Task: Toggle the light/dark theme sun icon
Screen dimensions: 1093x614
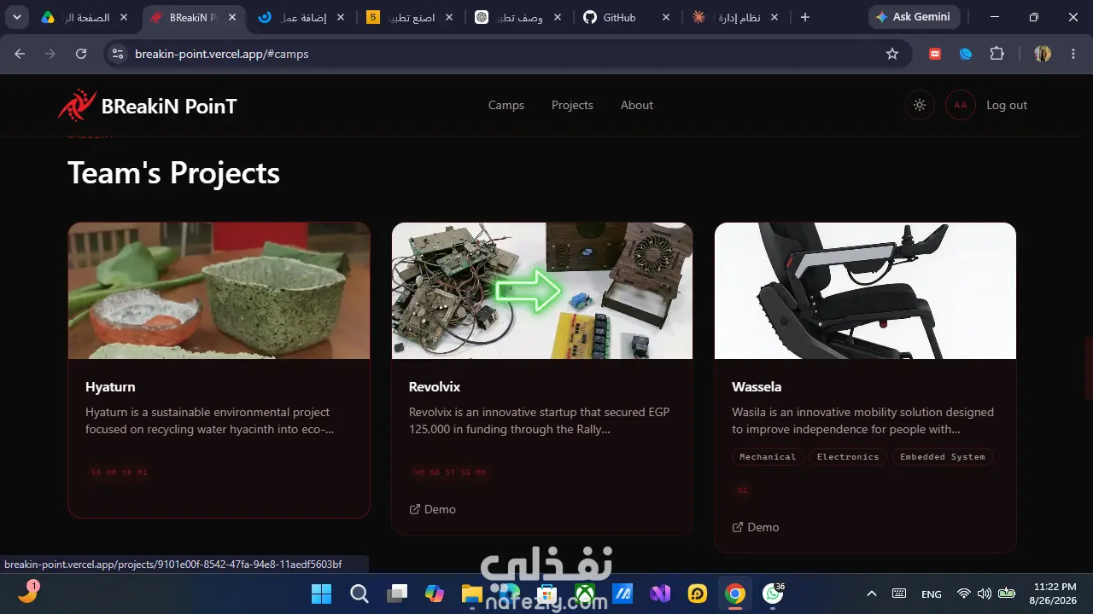Action: pyautogui.click(x=919, y=105)
